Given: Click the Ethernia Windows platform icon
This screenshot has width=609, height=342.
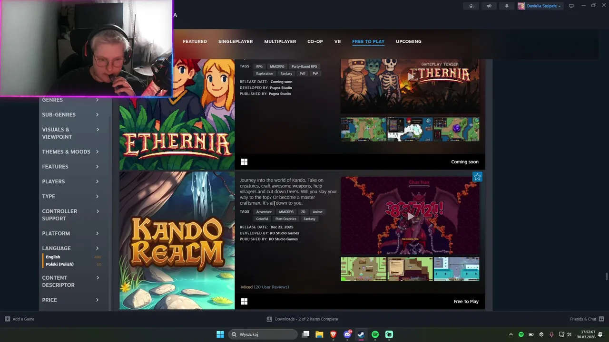Looking at the screenshot, I should (x=244, y=162).
